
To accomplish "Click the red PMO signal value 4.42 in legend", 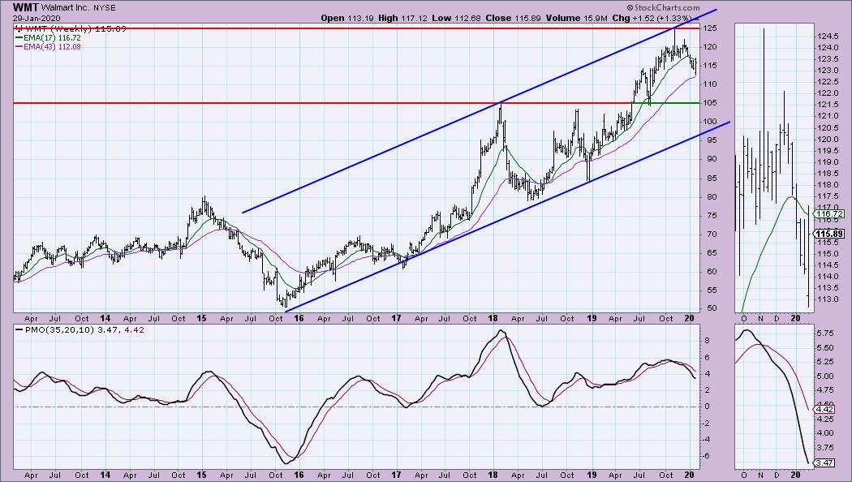I will tap(134, 329).
